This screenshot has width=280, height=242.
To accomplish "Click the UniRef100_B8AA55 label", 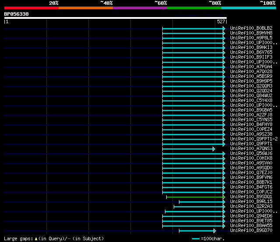I will [251, 226].
